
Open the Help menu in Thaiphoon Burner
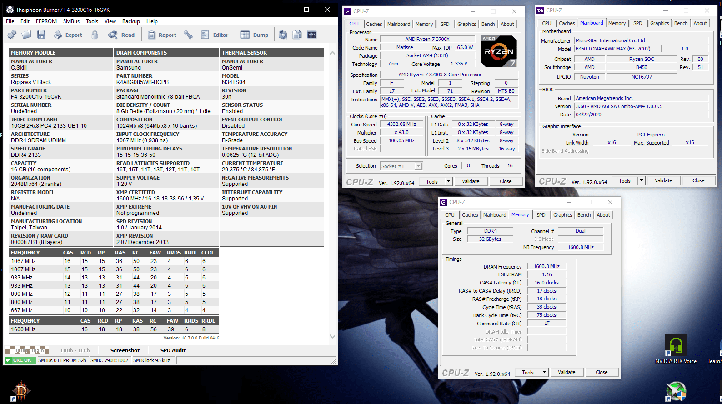tap(152, 21)
